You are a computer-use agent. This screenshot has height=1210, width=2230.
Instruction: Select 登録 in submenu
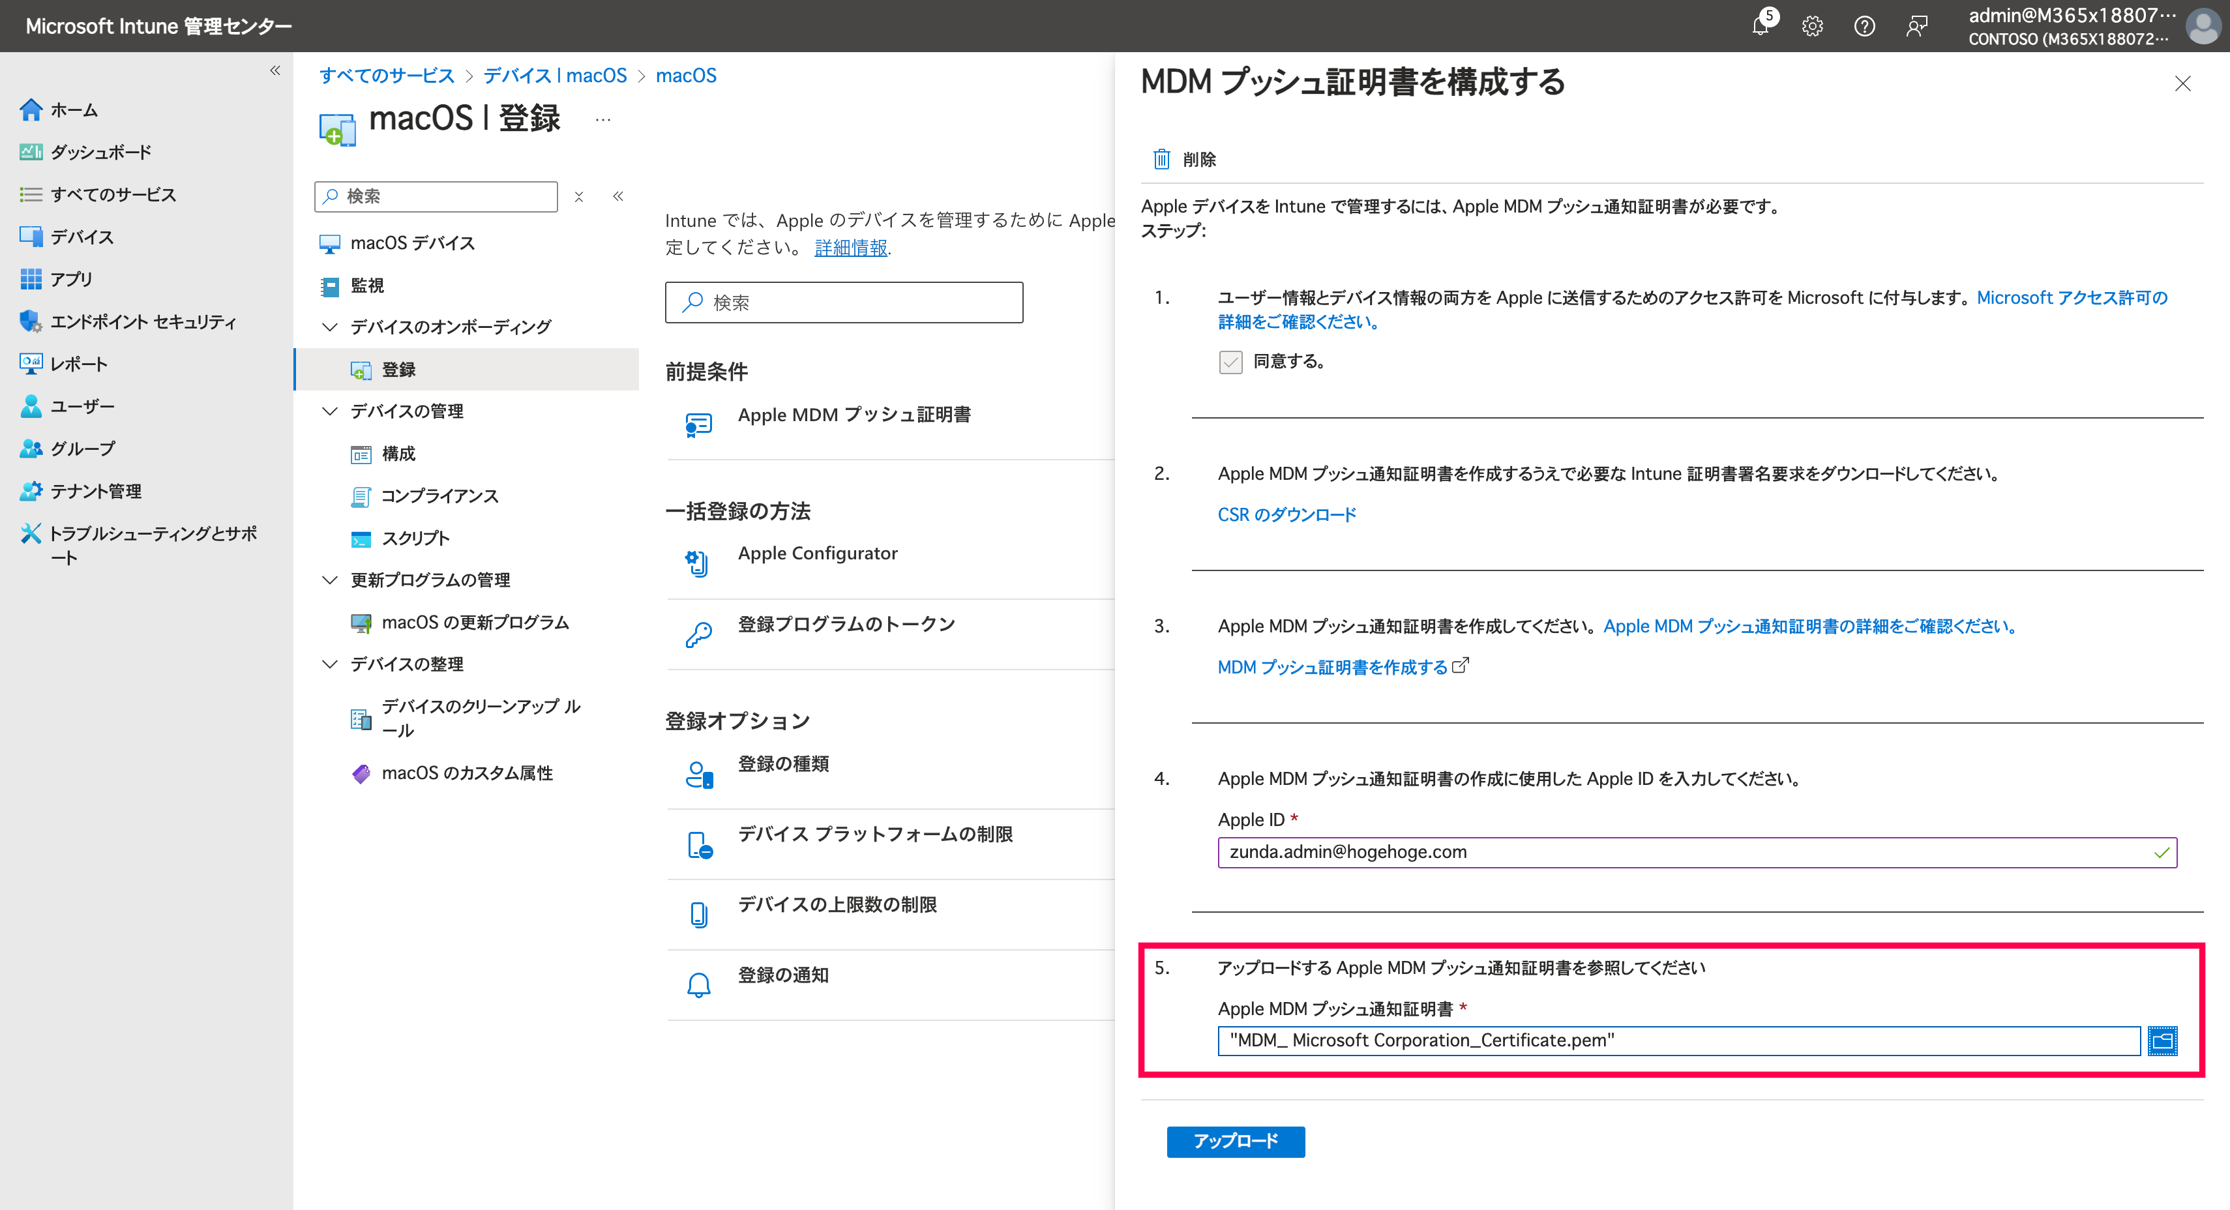467,370
